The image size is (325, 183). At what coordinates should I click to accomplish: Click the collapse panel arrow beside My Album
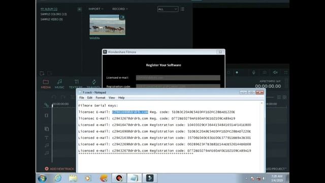(x=80, y=9)
